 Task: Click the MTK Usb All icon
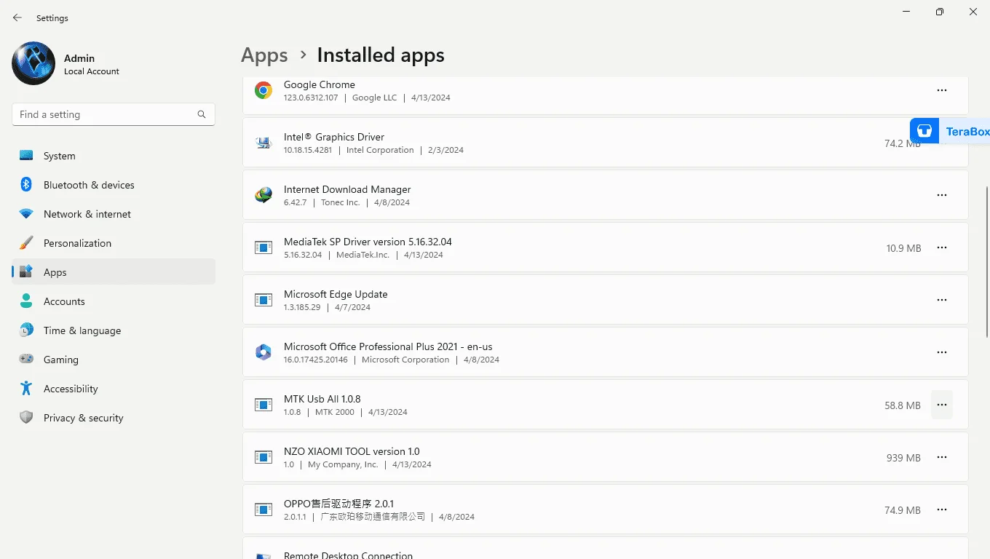pos(264,405)
